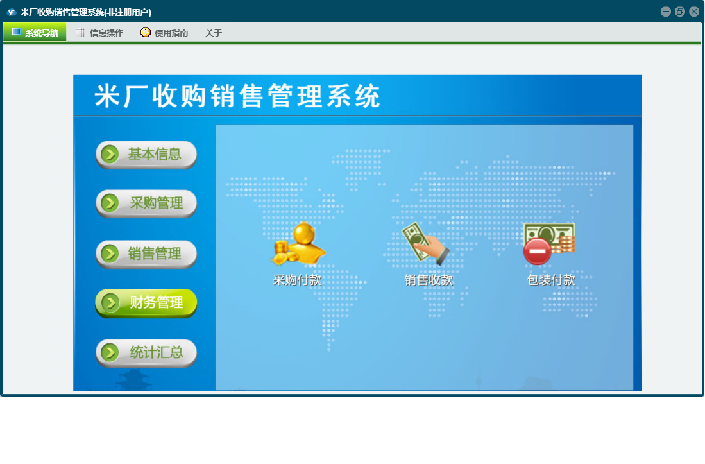705x464 pixels.
Task: Maximize the application window
Action: [680, 12]
